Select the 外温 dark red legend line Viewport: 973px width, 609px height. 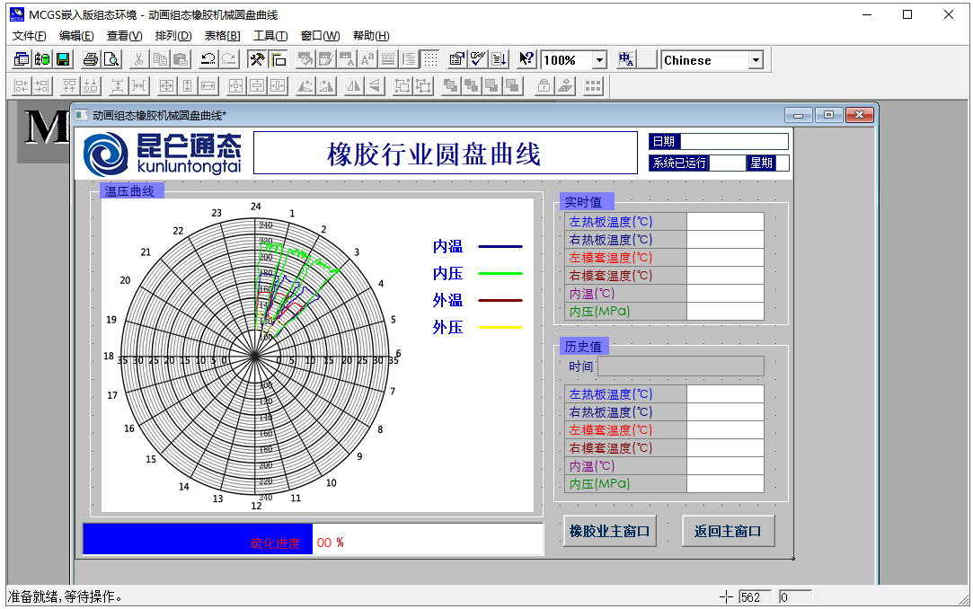point(500,300)
